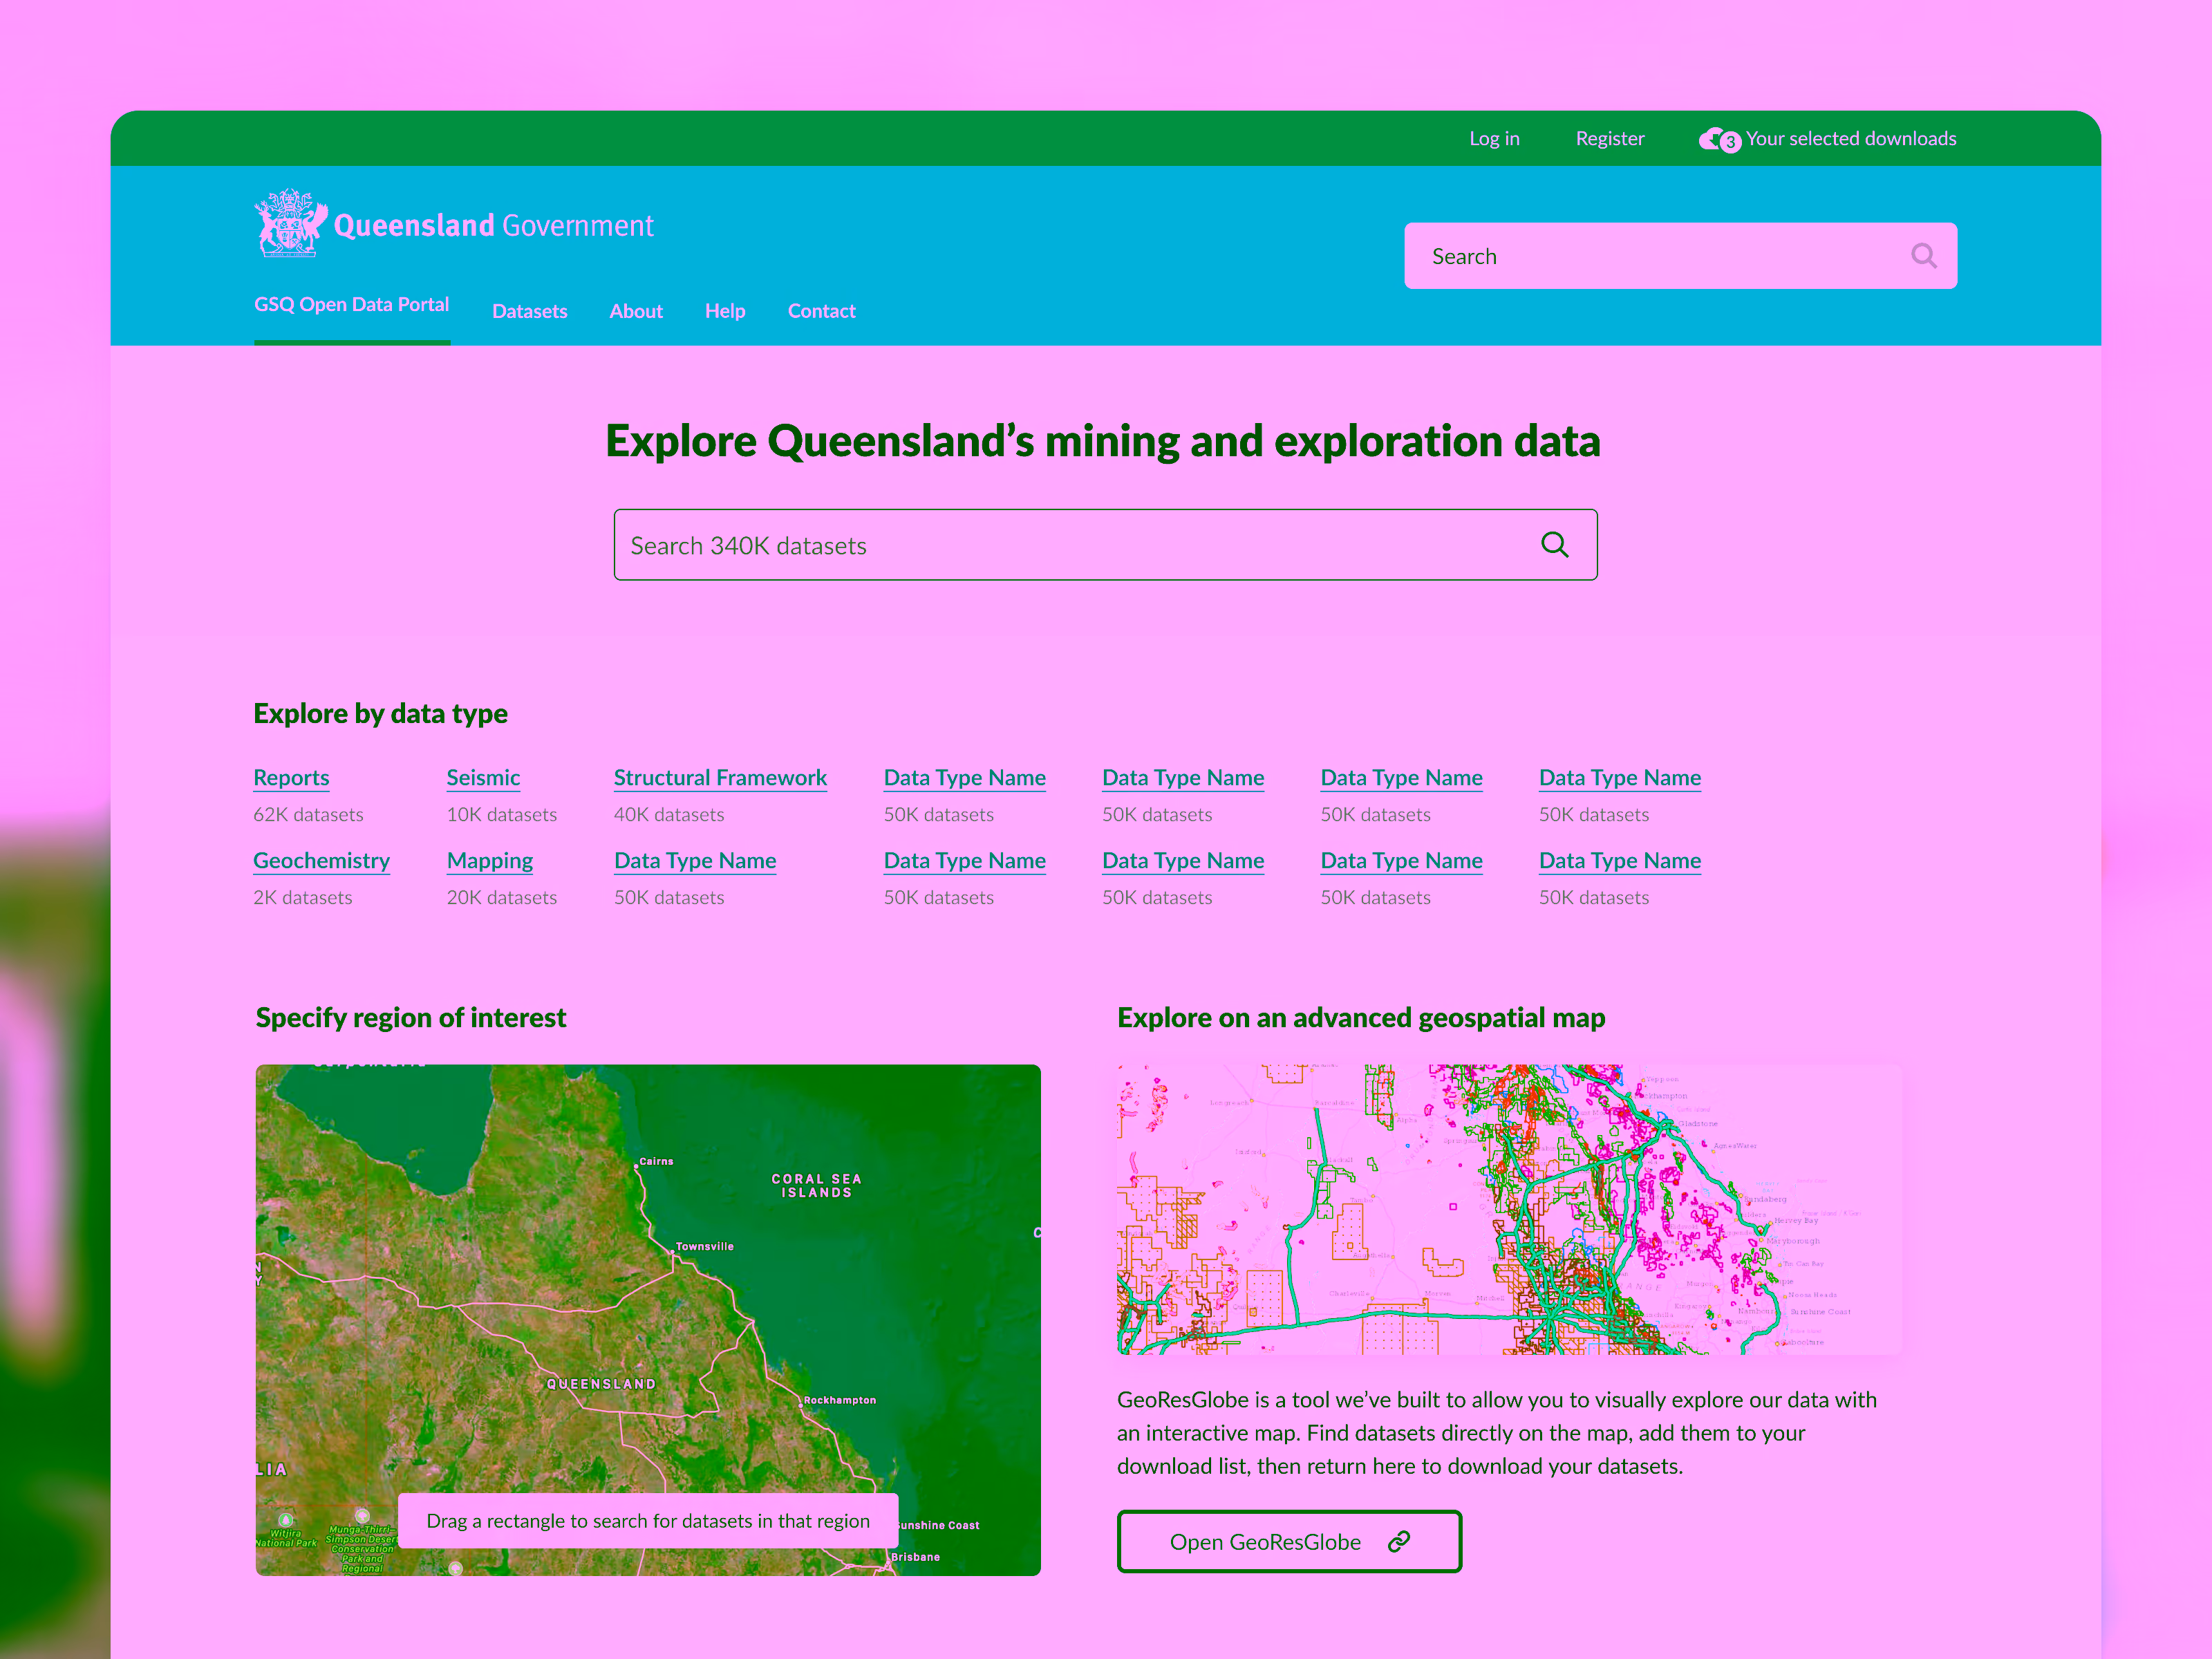Go to the Help section
This screenshot has width=2212, height=1659.
tap(725, 311)
